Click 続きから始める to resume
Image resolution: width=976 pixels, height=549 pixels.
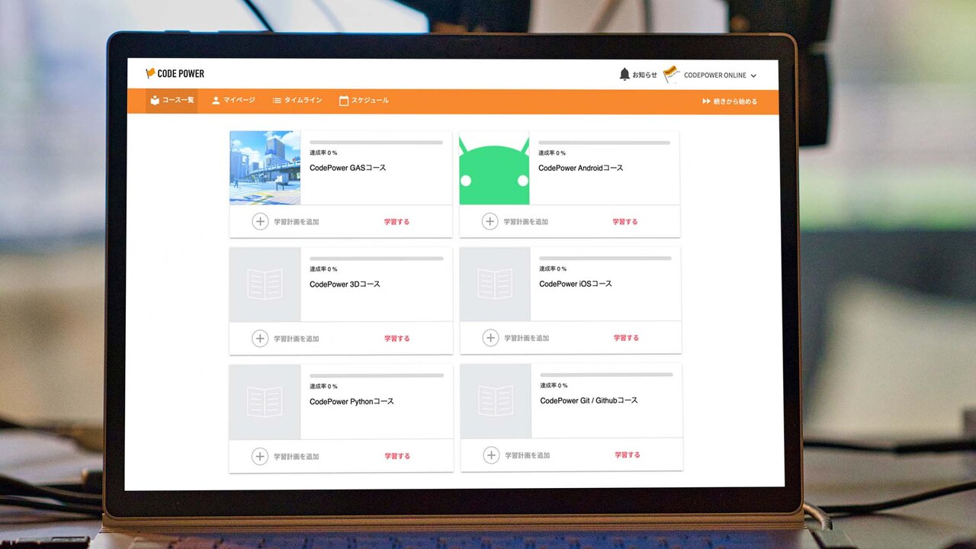click(730, 101)
